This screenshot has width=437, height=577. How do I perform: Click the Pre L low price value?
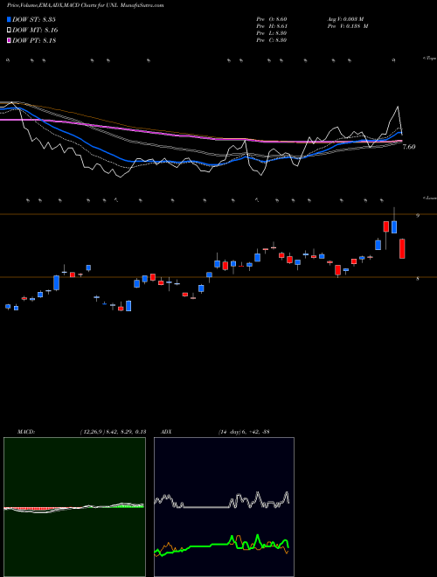tap(272, 33)
